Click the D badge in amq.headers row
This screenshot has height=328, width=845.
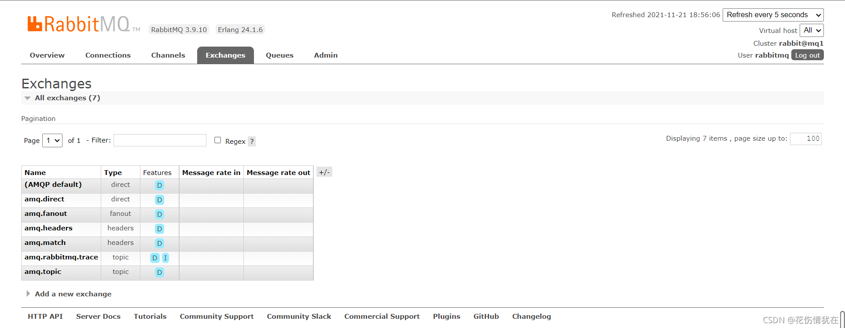159,229
